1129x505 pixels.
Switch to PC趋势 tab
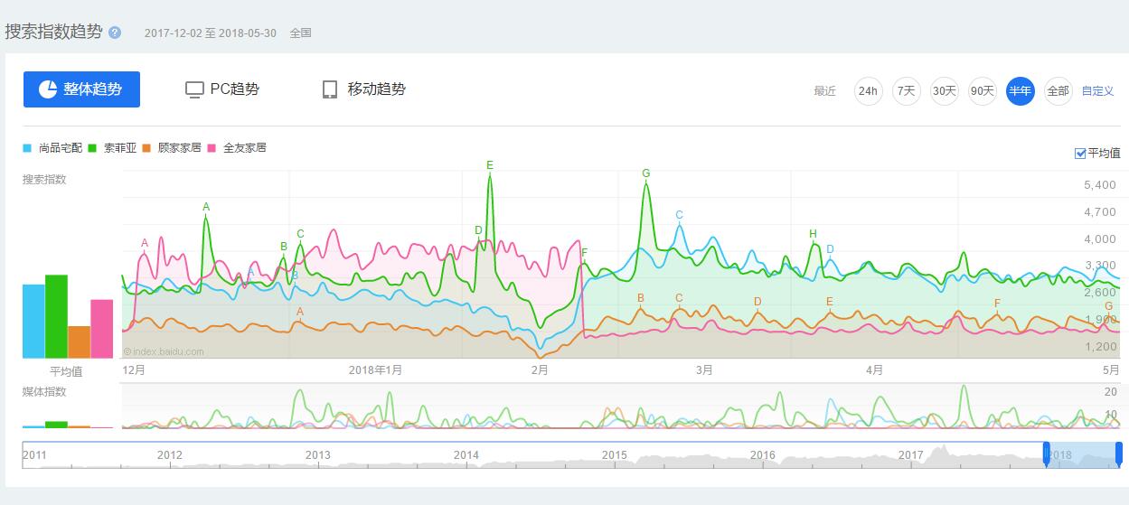coord(222,89)
